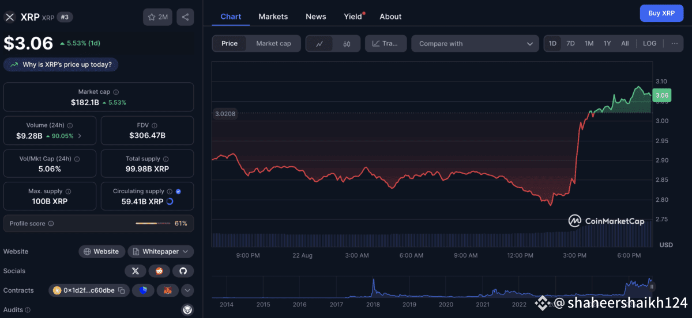Open chart more options menu

coord(675,44)
